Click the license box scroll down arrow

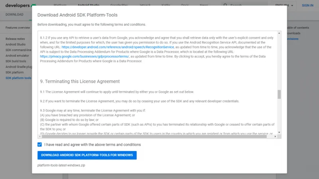279,132
